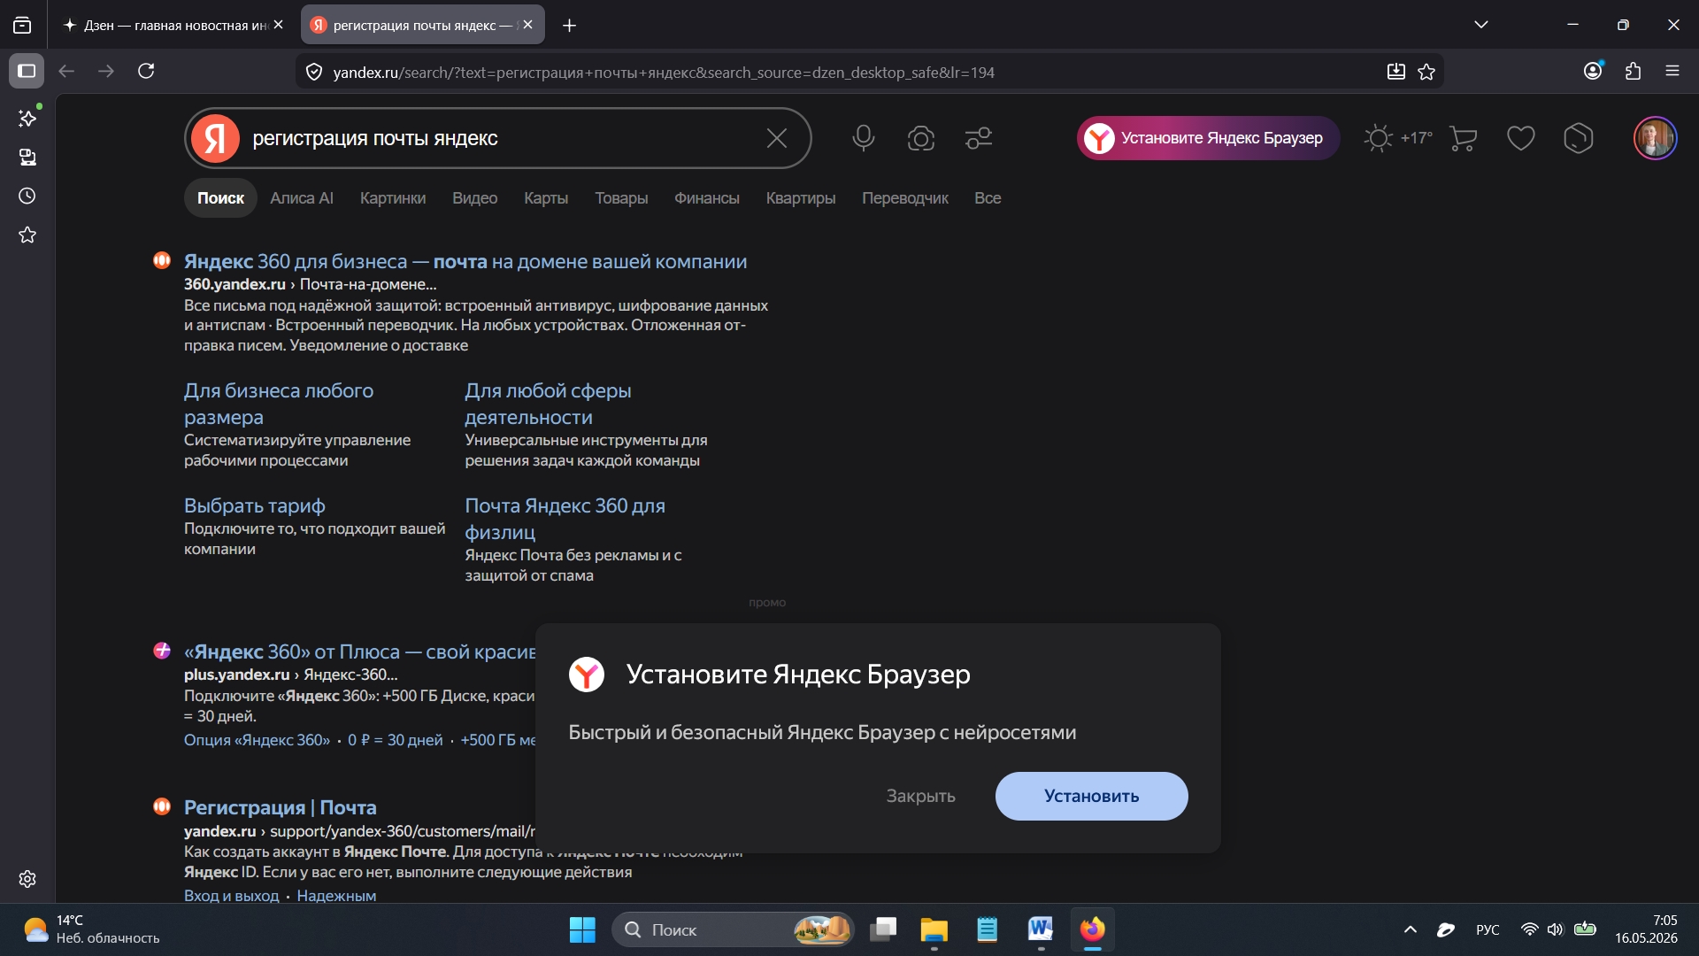Image resolution: width=1699 pixels, height=956 pixels.
Task: Switch to the Картинки tab
Action: pyautogui.click(x=393, y=198)
